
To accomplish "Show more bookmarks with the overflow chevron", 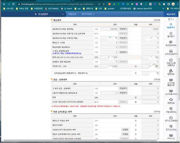I will [x=163, y=9].
